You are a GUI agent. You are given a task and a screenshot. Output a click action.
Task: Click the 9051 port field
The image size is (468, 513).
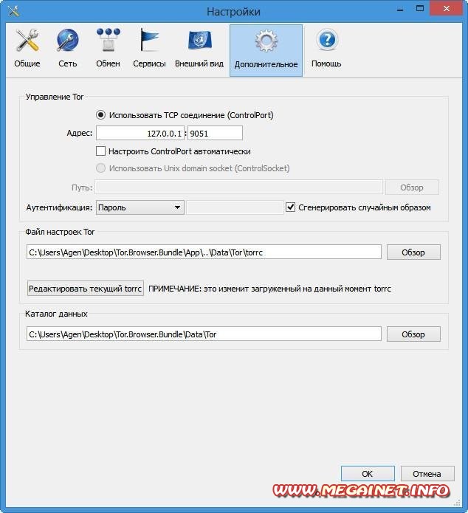click(x=215, y=133)
